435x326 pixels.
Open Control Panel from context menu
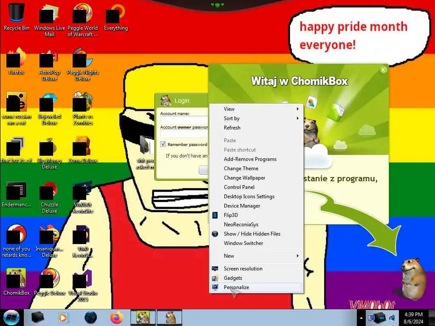256,187
